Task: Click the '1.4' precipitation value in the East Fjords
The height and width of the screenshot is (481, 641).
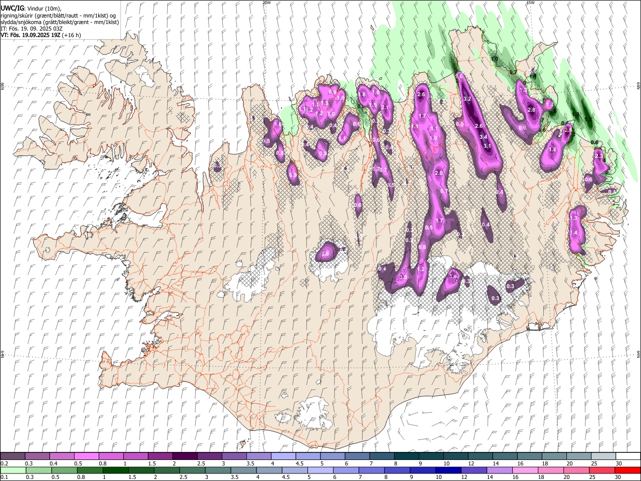Action: point(574,232)
